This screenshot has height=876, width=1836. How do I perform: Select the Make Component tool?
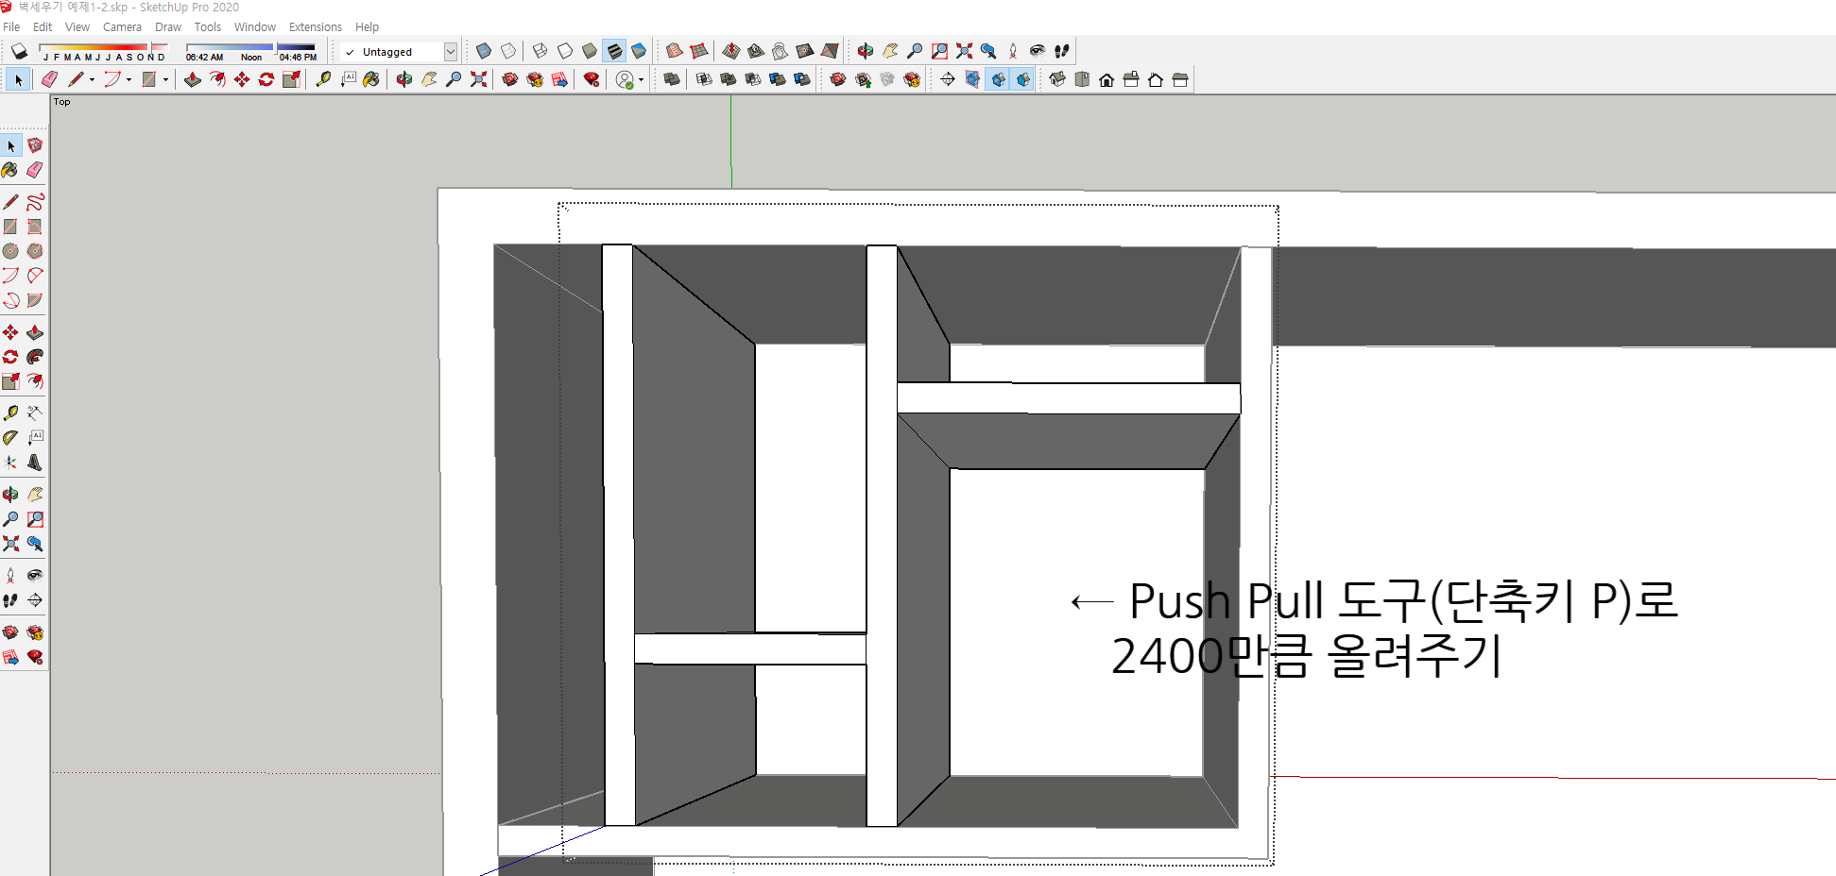pos(35,145)
